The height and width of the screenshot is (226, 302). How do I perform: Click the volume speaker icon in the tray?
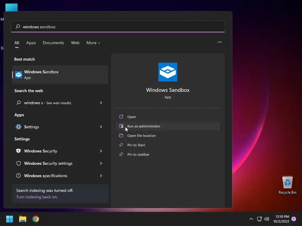[x=267, y=219]
